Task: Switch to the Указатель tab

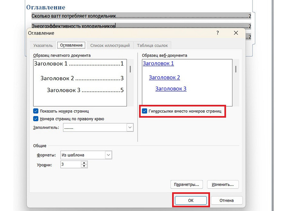Action: 43,45
